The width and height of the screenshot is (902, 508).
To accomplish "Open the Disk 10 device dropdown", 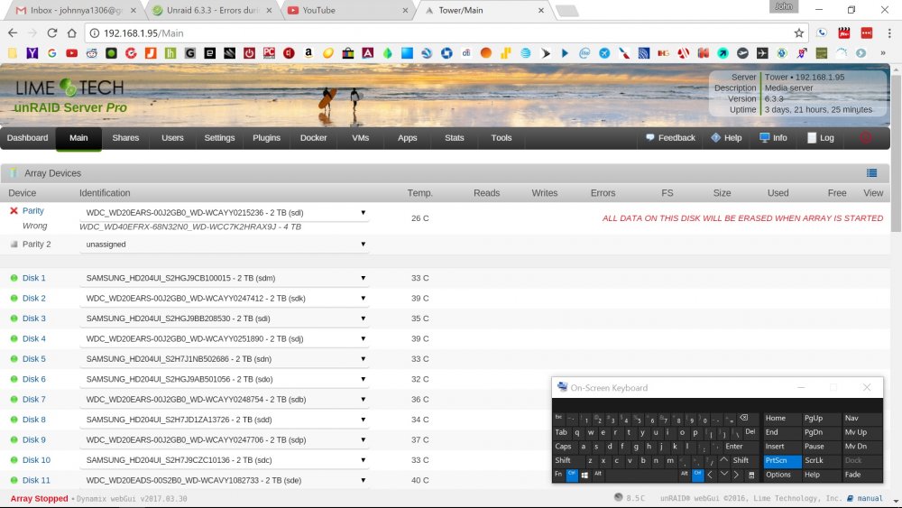I will (x=225, y=460).
